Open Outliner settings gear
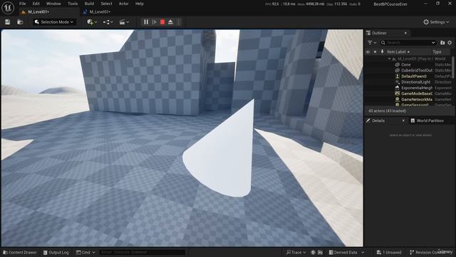This screenshot has width=456, height=257. point(450,43)
